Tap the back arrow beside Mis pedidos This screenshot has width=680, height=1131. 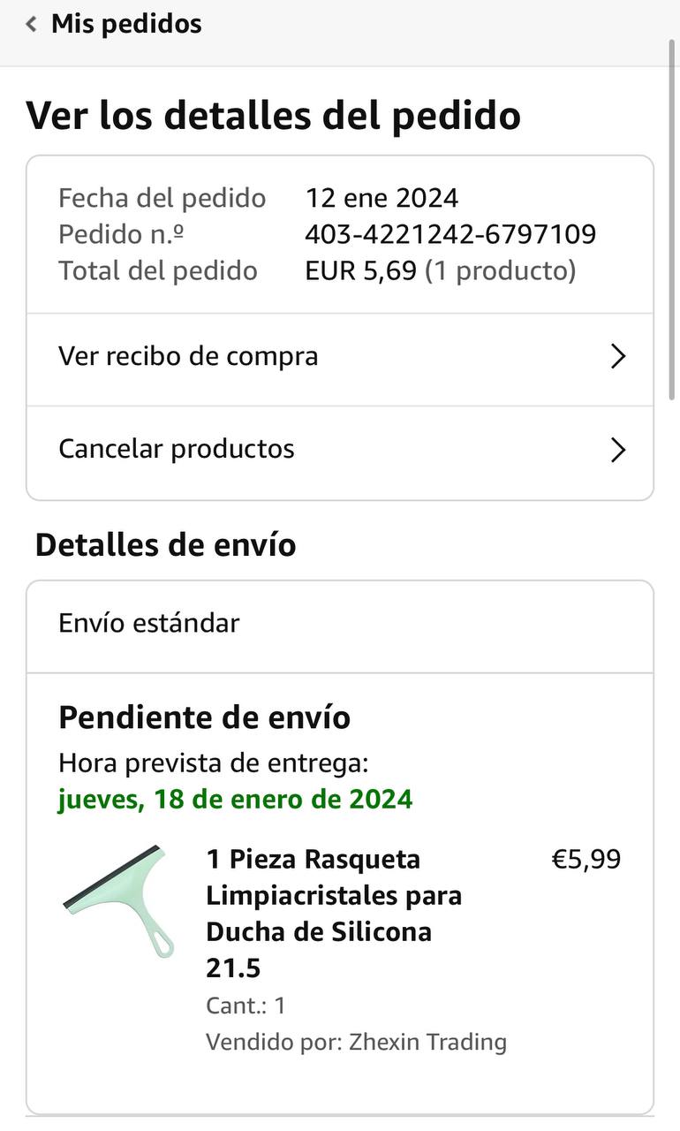click(x=32, y=25)
